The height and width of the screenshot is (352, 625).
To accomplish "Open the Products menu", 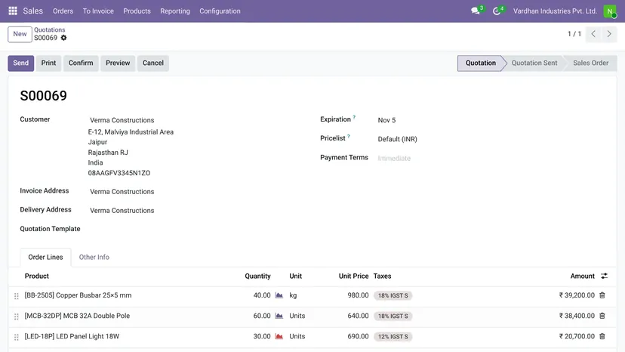I will point(137,11).
